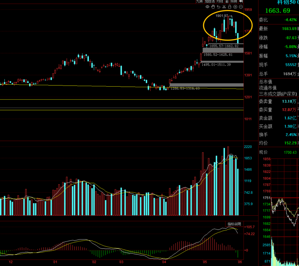
Task: Click the 委卖量 value 13.18万
Action: (289, 101)
